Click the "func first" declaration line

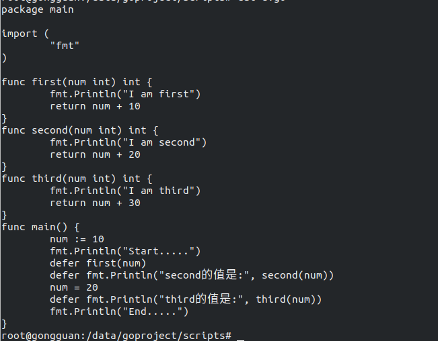coord(77,82)
